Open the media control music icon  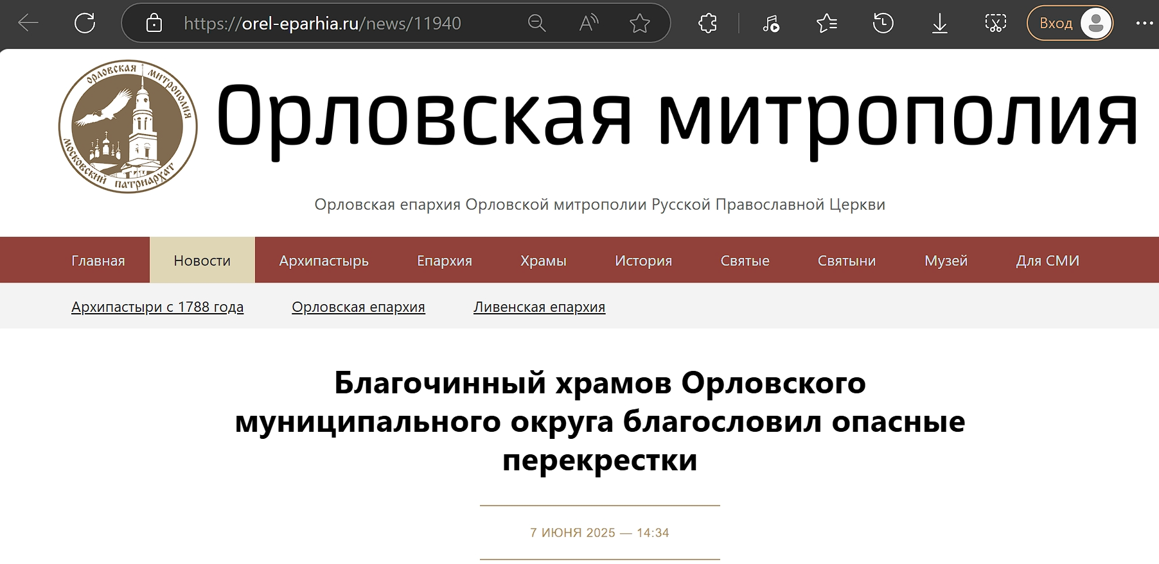(x=770, y=24)
